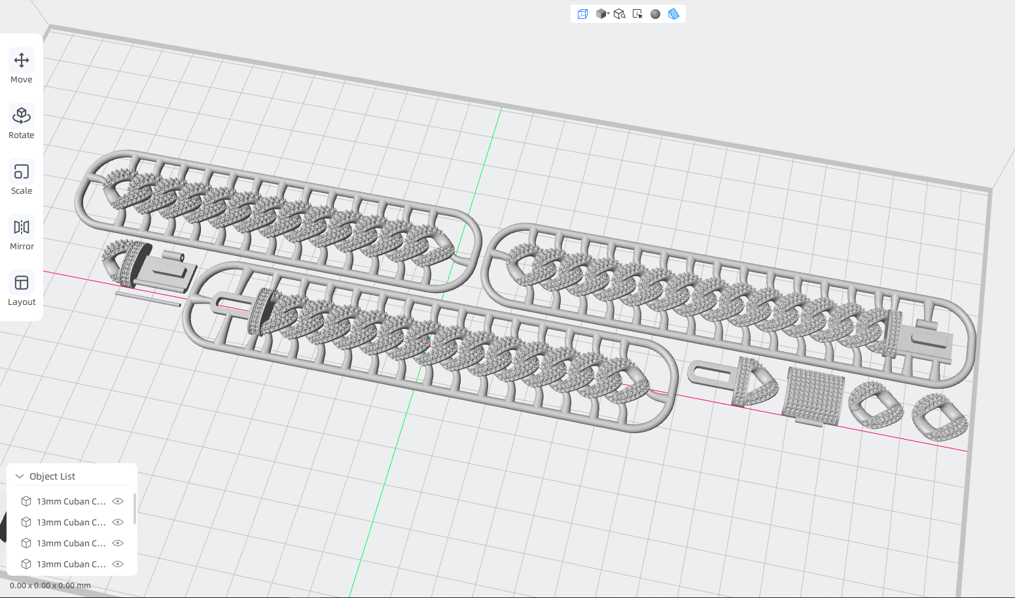Click the 0.00 x 0.00 x 0.00 mm readout
The image size is (1015, 598).
50,586
